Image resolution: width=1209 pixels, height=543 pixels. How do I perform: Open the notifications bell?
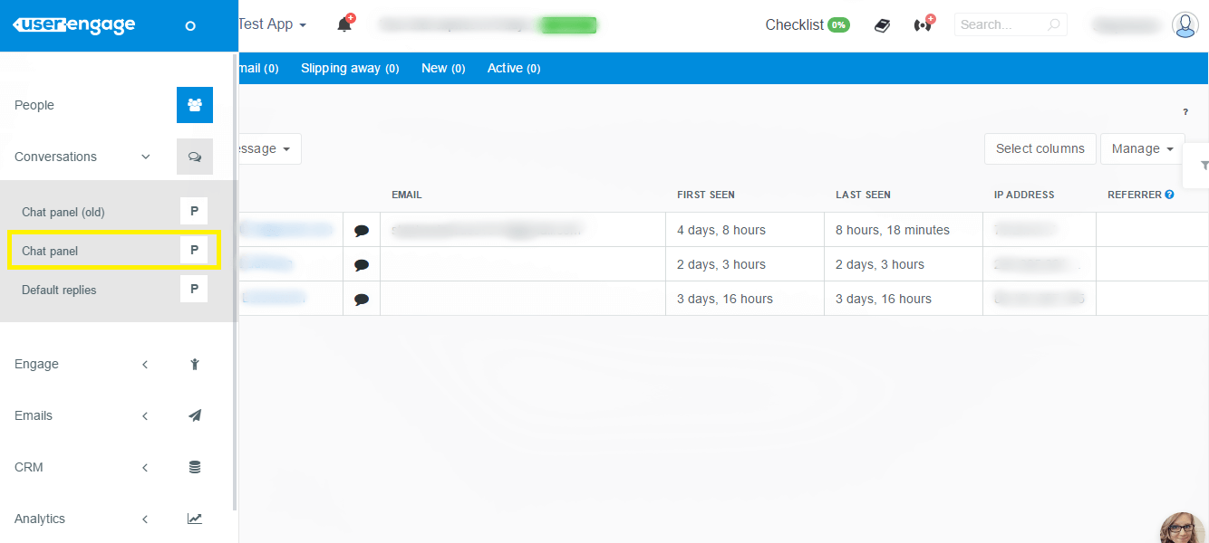click(x=344, y=24)
